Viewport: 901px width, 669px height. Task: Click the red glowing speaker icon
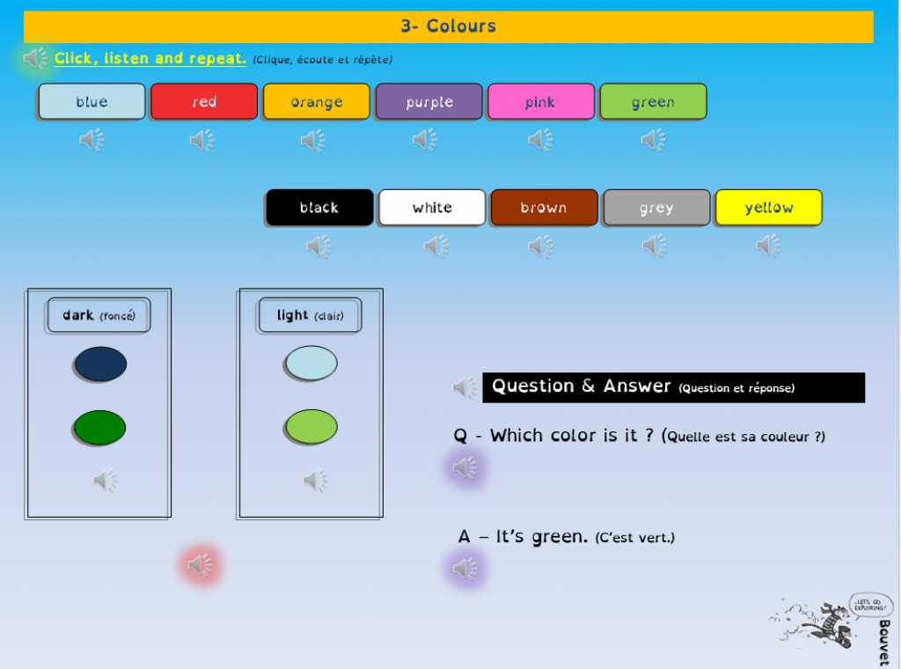200,564
